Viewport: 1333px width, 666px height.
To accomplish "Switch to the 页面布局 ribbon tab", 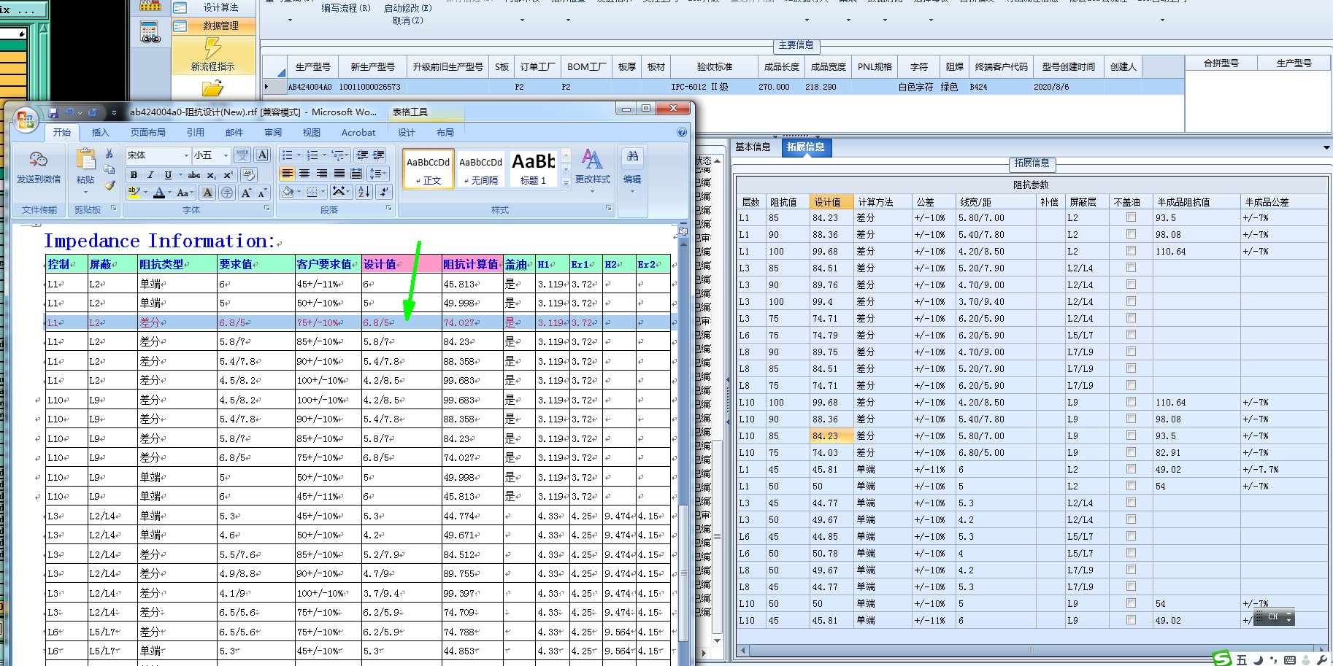I will point(148,132).
